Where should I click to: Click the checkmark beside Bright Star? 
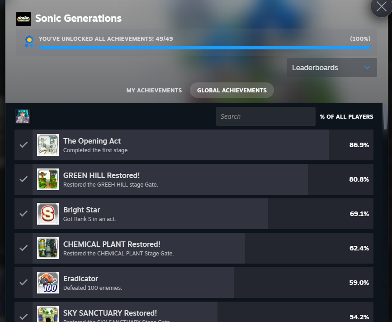(24, 214)
